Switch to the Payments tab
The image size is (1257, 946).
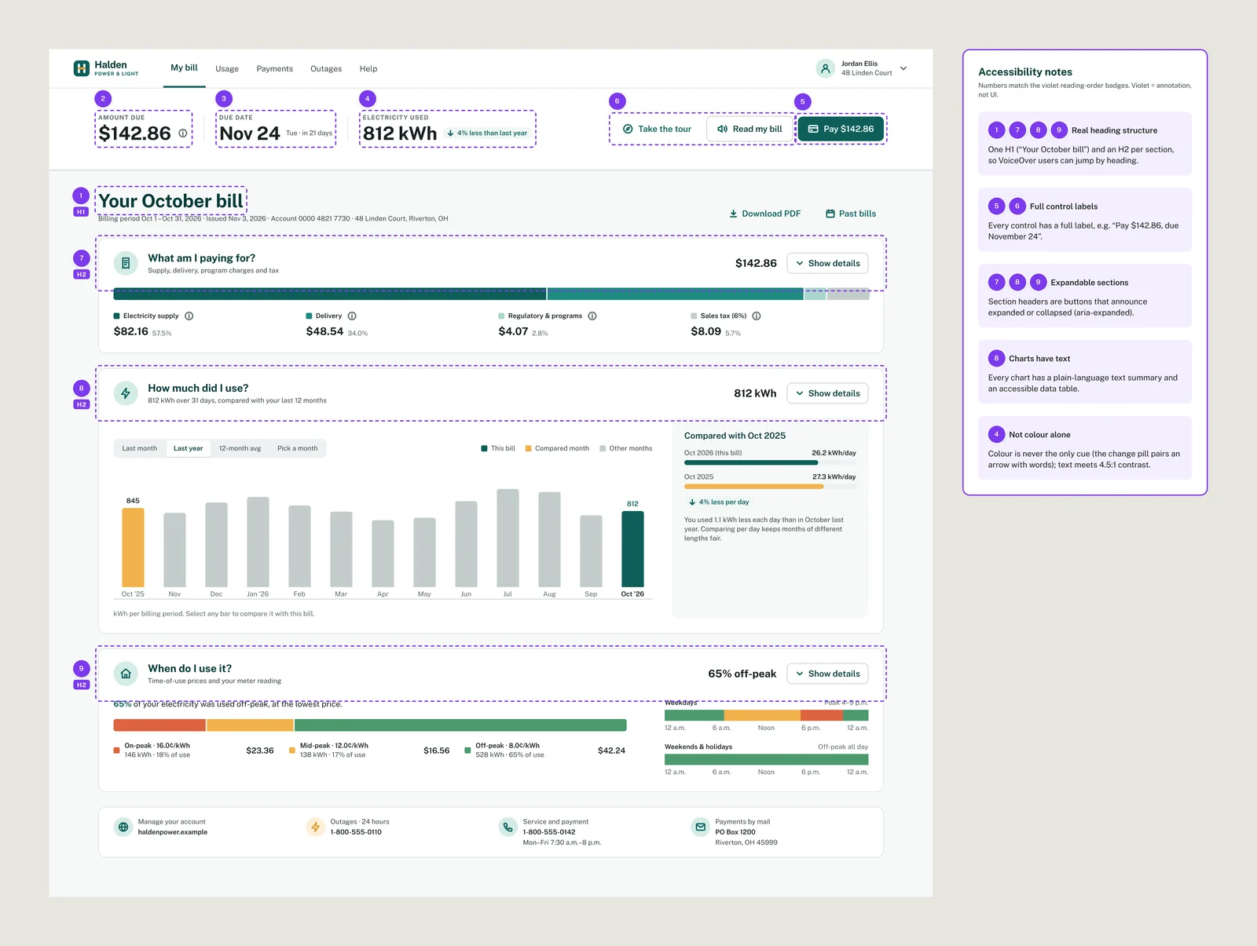point(275,69)
